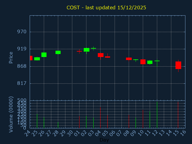Click the red candlestick on day 15
Viewport: 192px width, 144px height.
(178, 65)
